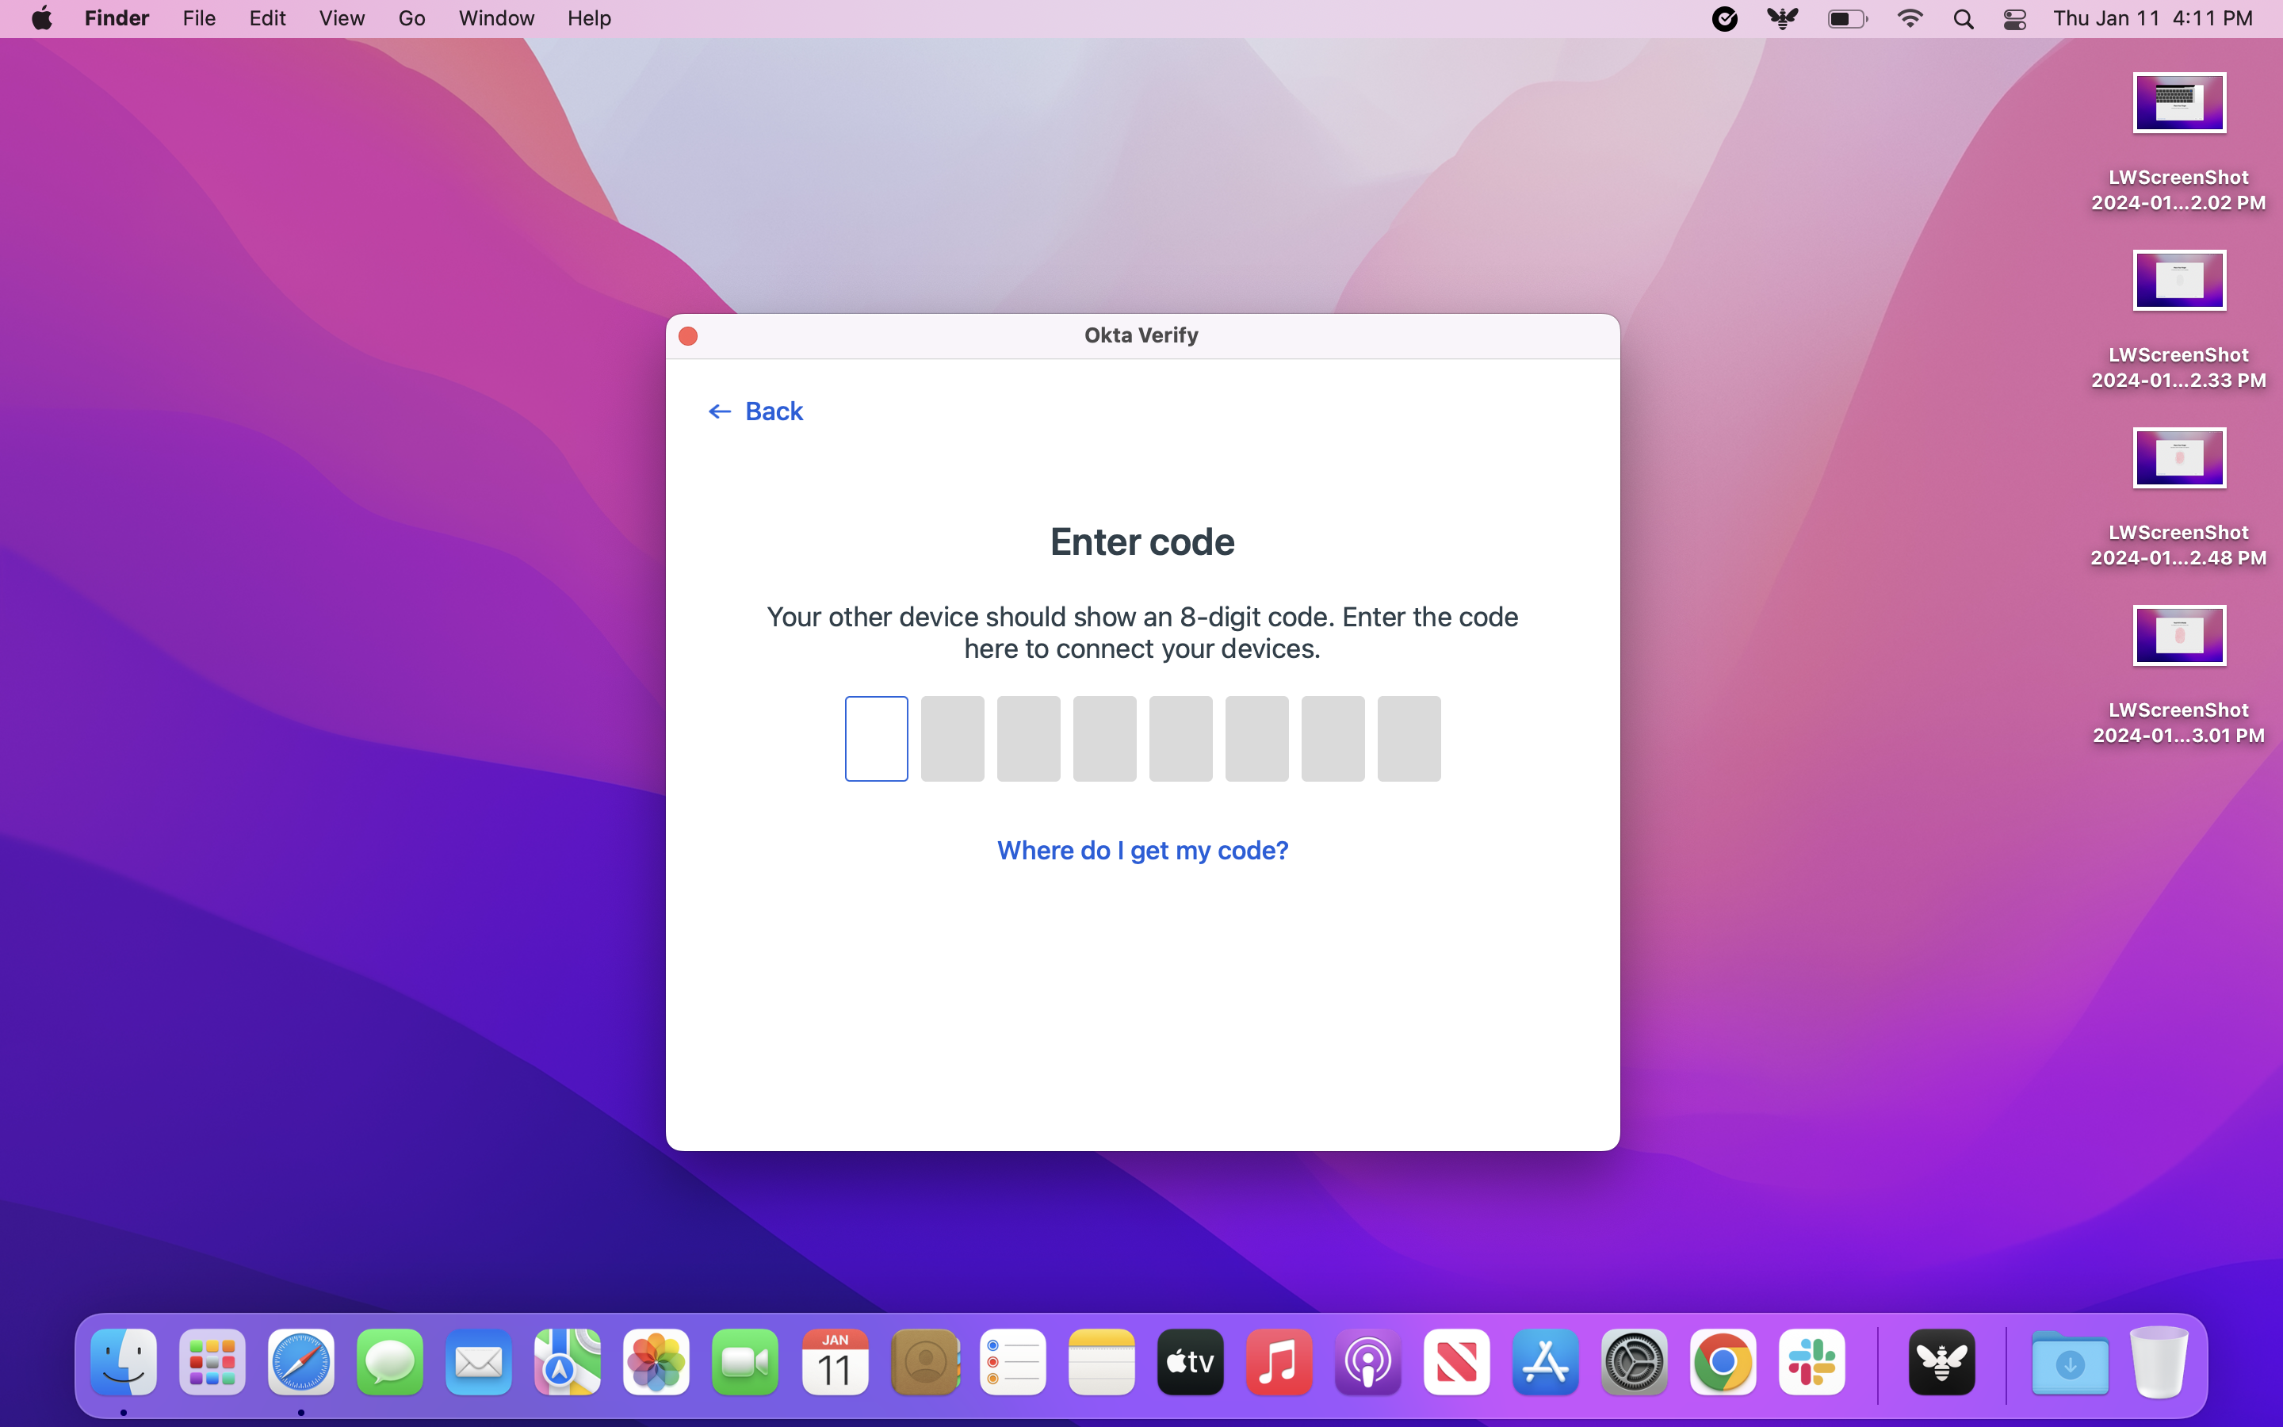This screenshot has height=1427, width=2283.
Task: Open Reminders from the Dock
Action: tap(1013, 1362)
